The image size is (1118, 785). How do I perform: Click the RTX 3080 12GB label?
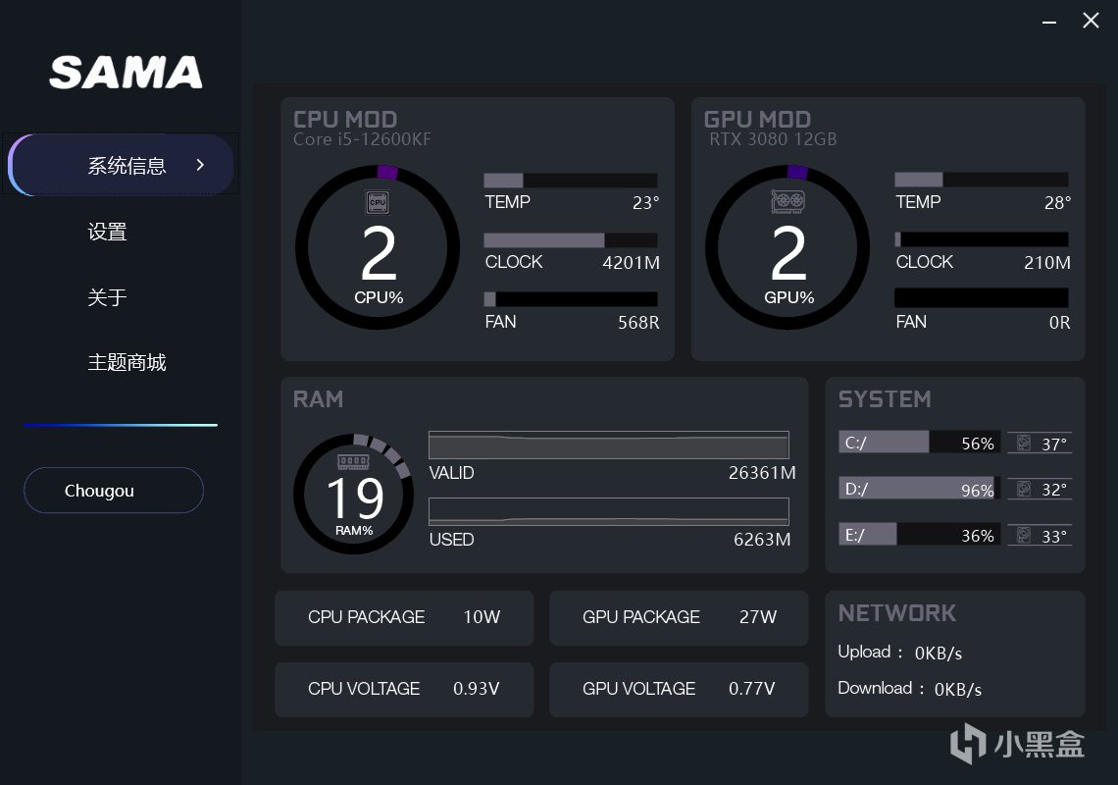[773, 139]
